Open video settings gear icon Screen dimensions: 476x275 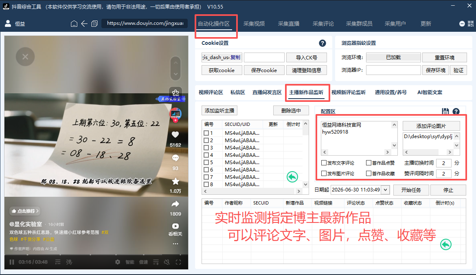(118, 262)
